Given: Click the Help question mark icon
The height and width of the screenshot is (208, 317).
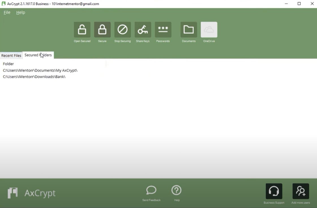Looking at the screenshot, I should 177,190.
